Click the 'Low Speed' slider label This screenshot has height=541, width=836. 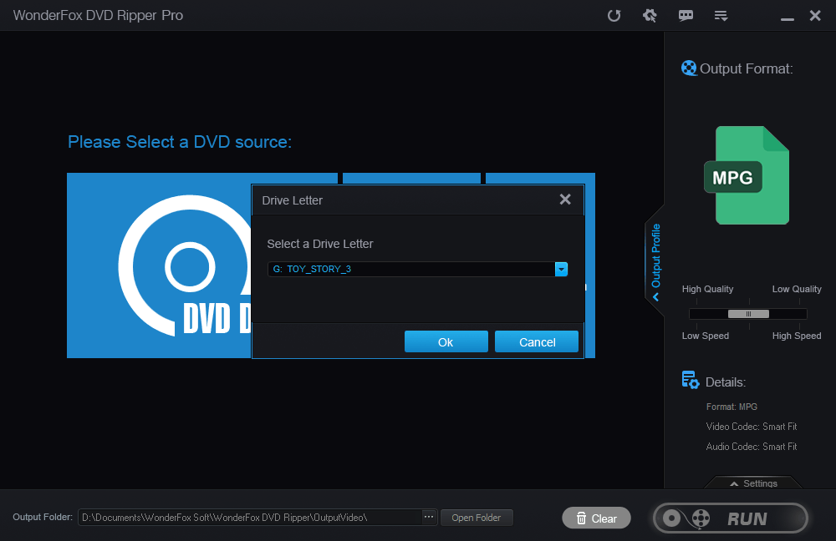coord(706,336)
